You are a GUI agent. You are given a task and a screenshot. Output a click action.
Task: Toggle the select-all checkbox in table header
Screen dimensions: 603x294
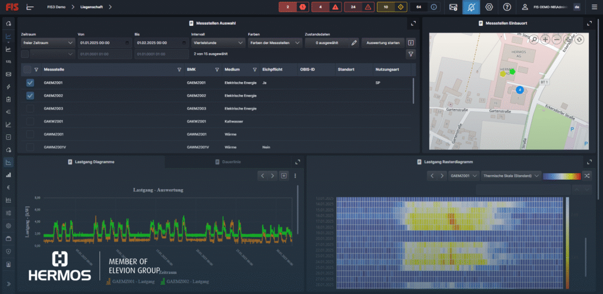pos(27,70)
